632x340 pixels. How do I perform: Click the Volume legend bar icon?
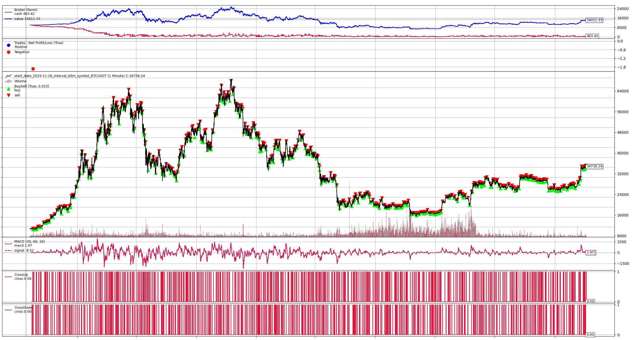pyautogui.click(x=9, y=81)
